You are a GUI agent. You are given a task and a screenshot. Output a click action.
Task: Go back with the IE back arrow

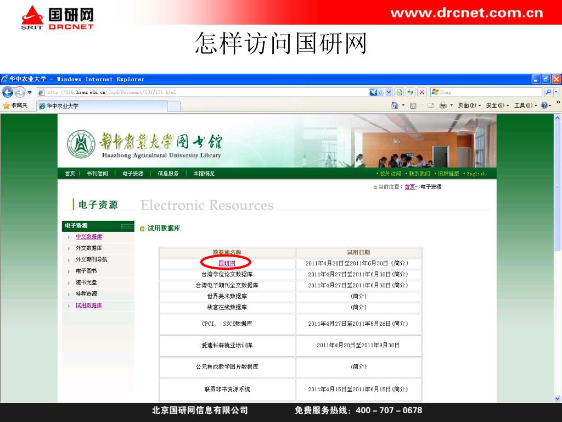coord(8,92)
